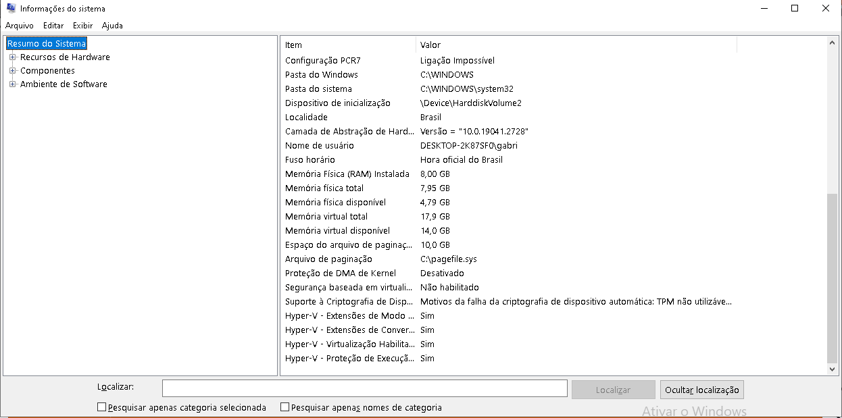Click the value Hora oficial do Brasil
Viewport: 842px width, 418px height.
[462, 160]
